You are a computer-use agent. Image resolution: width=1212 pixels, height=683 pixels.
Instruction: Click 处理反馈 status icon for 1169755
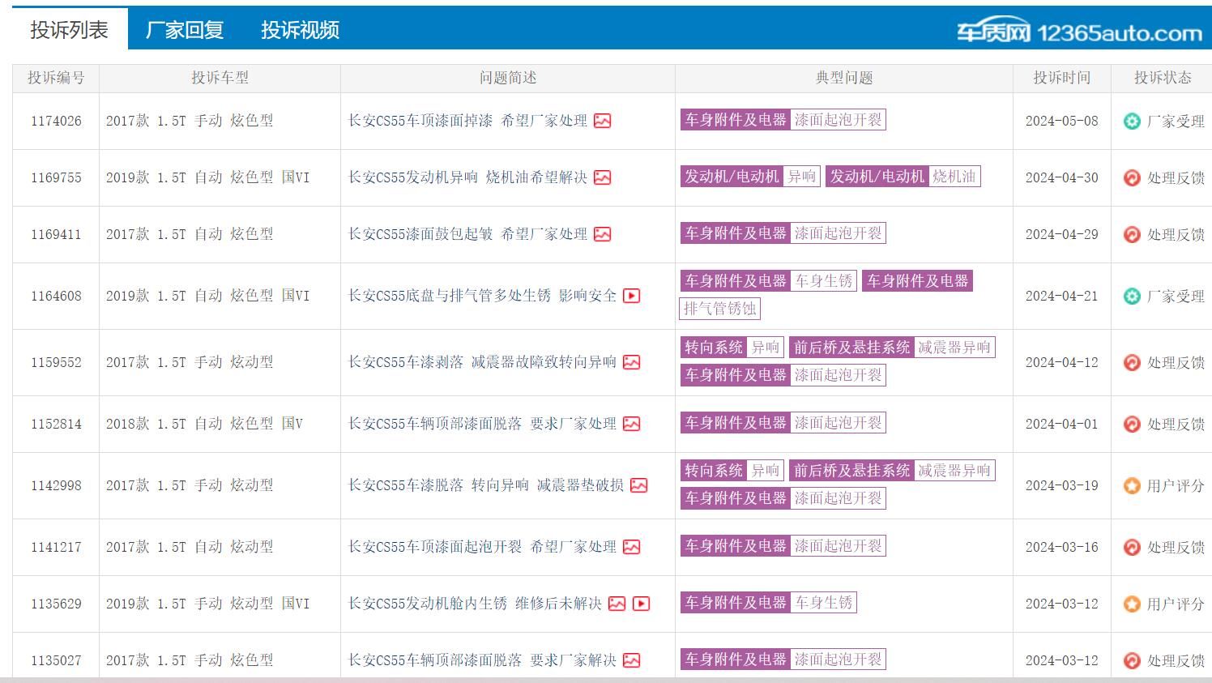pyautogui.click(x=1132, y=177)
